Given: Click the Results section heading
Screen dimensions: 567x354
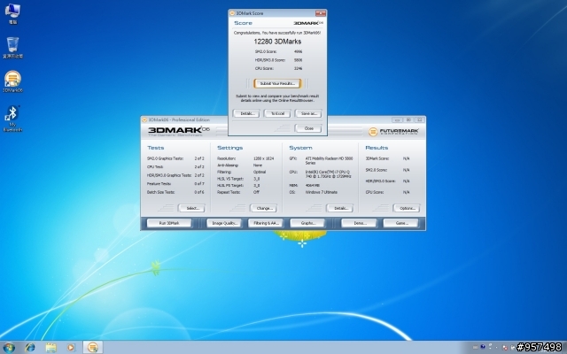Looking at the screenshot, I should [x=377, y=148].
